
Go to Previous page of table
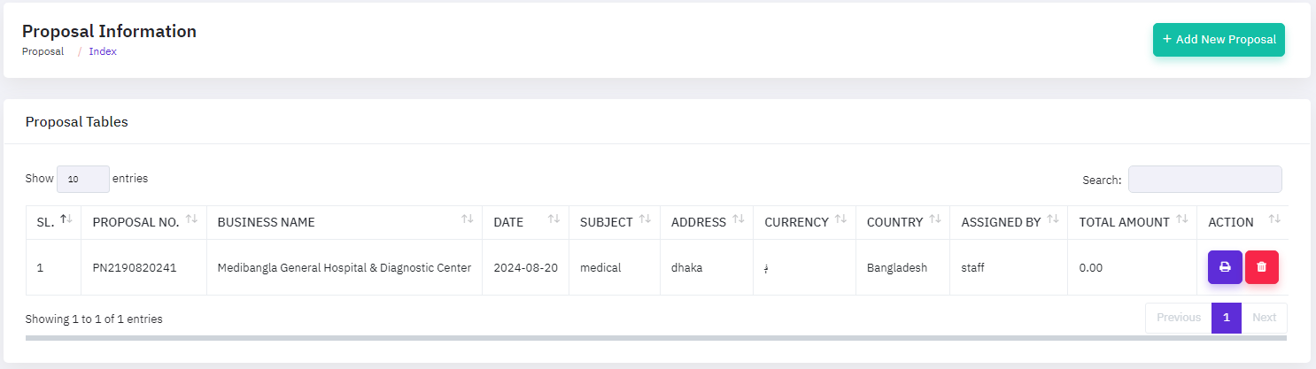[x=1178, y=318]
